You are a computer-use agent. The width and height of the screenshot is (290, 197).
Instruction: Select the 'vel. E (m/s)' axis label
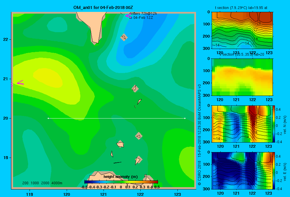click(x=285, y=172)
